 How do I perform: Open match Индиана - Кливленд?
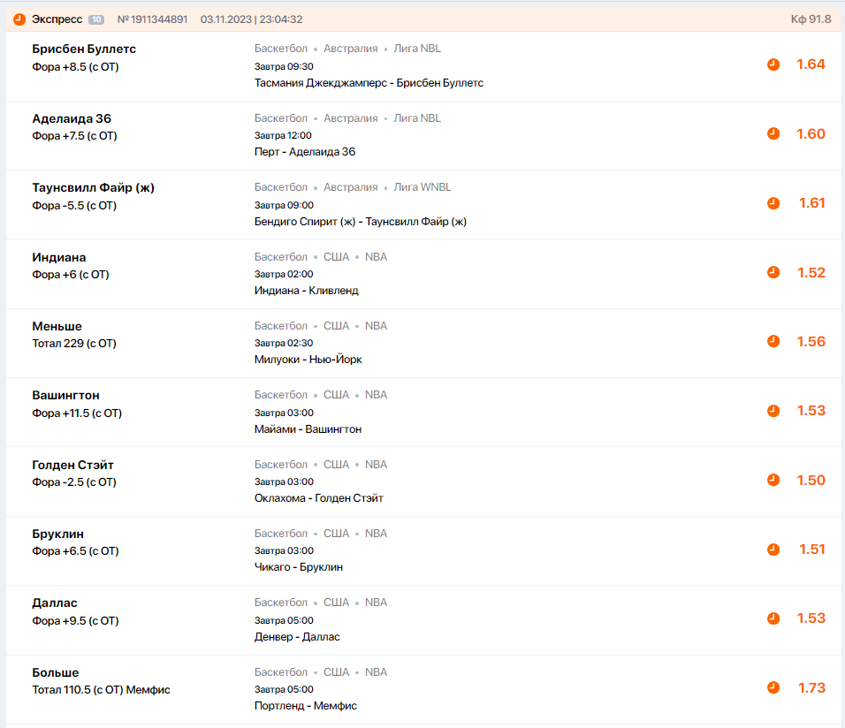tap(306, 291)
